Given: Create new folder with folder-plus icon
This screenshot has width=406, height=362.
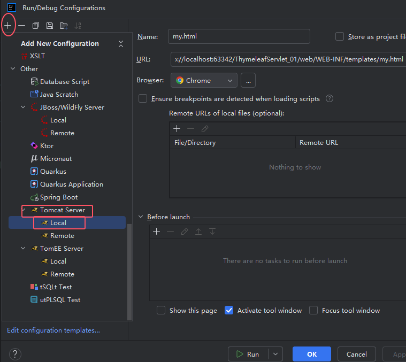Looking at the screenshot, I should click(x=64, y=26).
